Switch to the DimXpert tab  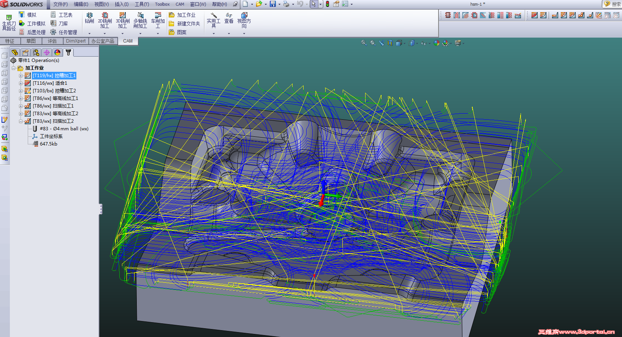tap(76, 41)
